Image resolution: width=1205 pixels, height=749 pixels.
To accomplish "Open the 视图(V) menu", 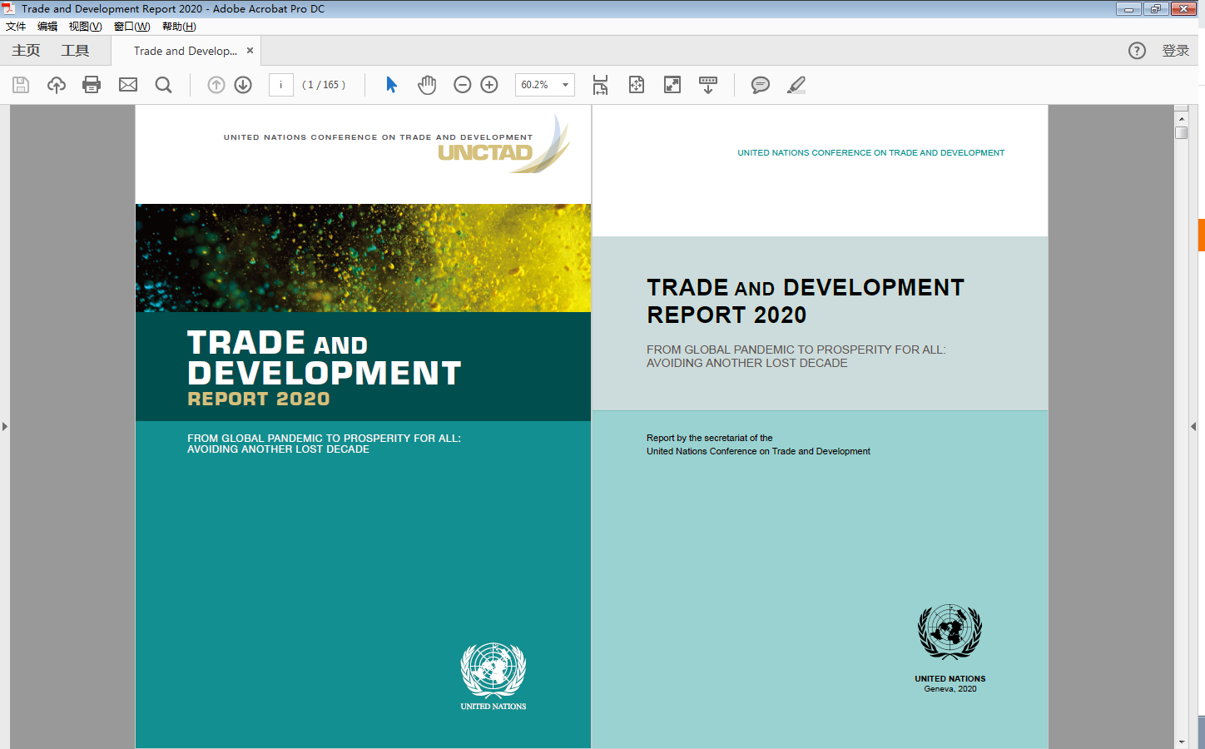I will point(85,27).
